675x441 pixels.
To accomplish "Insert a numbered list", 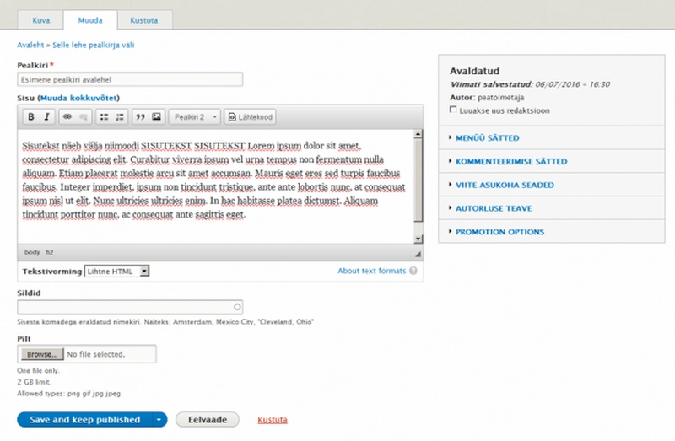I will (120, 116).
